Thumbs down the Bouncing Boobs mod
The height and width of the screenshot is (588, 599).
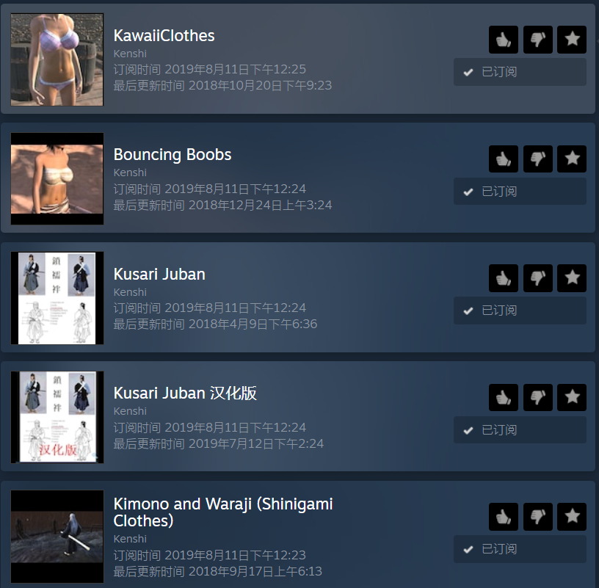[x=538, y=159]
